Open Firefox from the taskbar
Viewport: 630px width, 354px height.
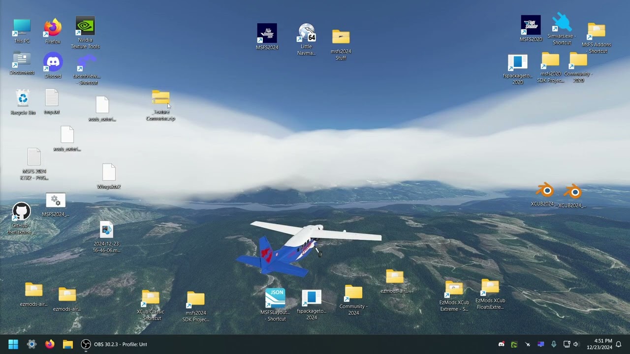[50, 344]
